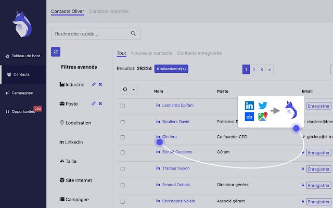Image resolution: width=333 pixels, height=208 pixels.
Task: Switch to Contacts Oliver tab
Action: pyautogui.click(x=68, y=11)
